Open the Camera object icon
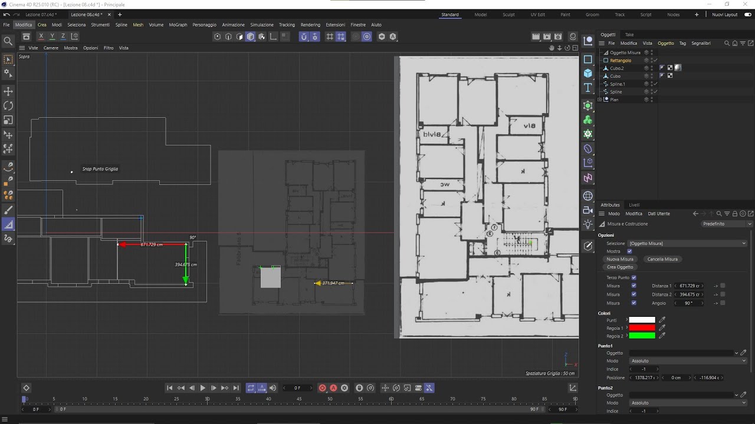This screenshot has height=424, width=755. (x=588, y=210)
